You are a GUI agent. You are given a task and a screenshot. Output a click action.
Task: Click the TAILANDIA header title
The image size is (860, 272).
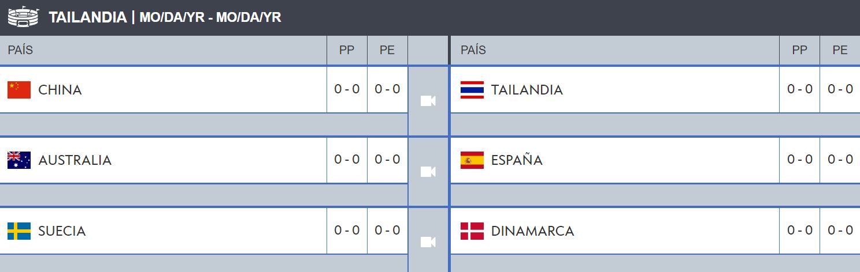tap(88, 17)
